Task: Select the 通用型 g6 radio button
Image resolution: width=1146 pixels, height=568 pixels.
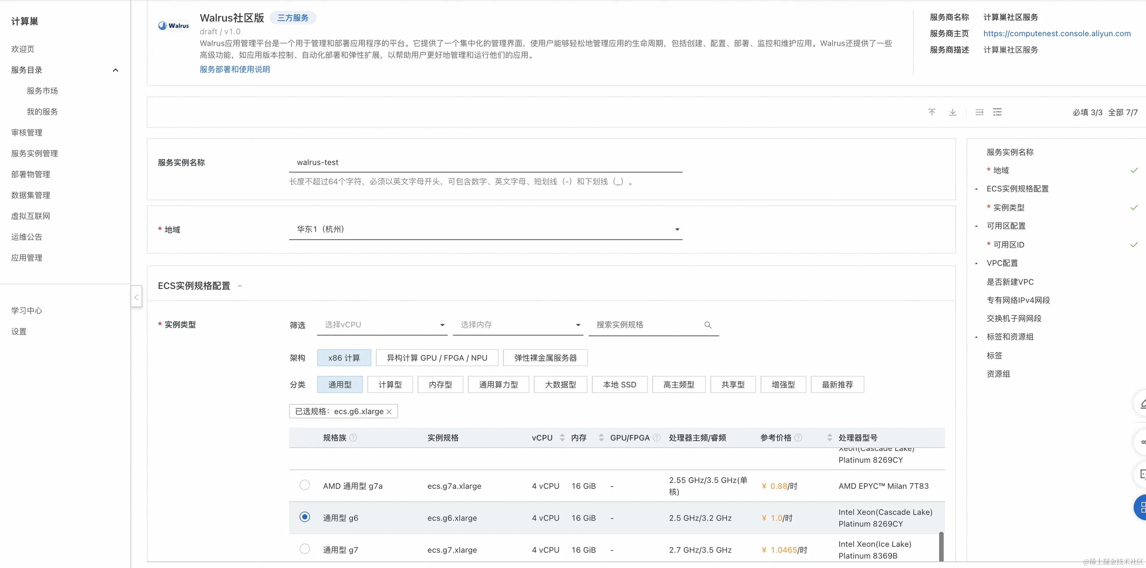Action: point(305,517)
